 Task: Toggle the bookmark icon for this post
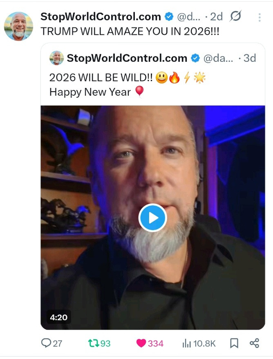click(x=234, y=343)
